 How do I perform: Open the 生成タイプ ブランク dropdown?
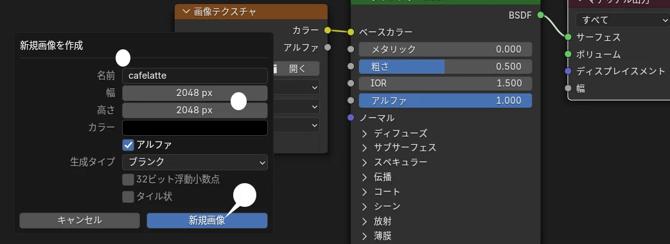coord(195,162)
